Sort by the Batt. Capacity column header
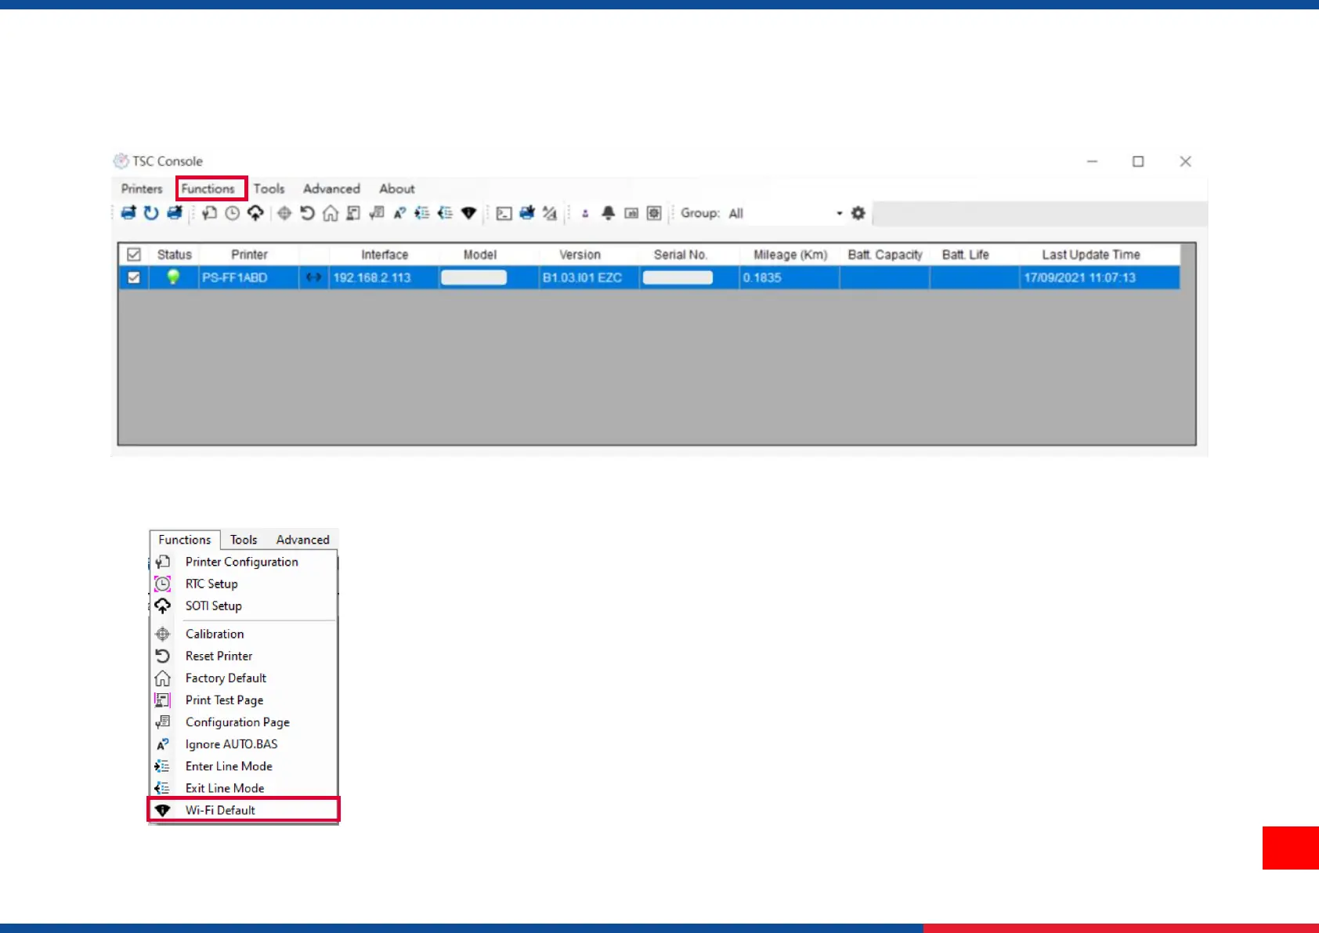 [885, 255]
